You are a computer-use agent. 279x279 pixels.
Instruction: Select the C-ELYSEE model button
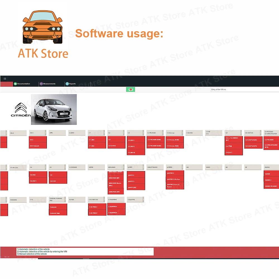click(x=194, y=133)
